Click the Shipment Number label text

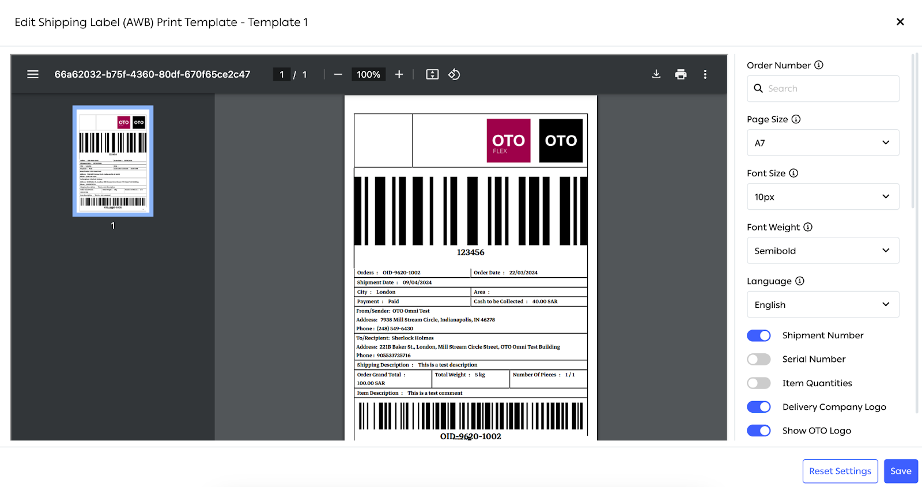pos(823,335)
